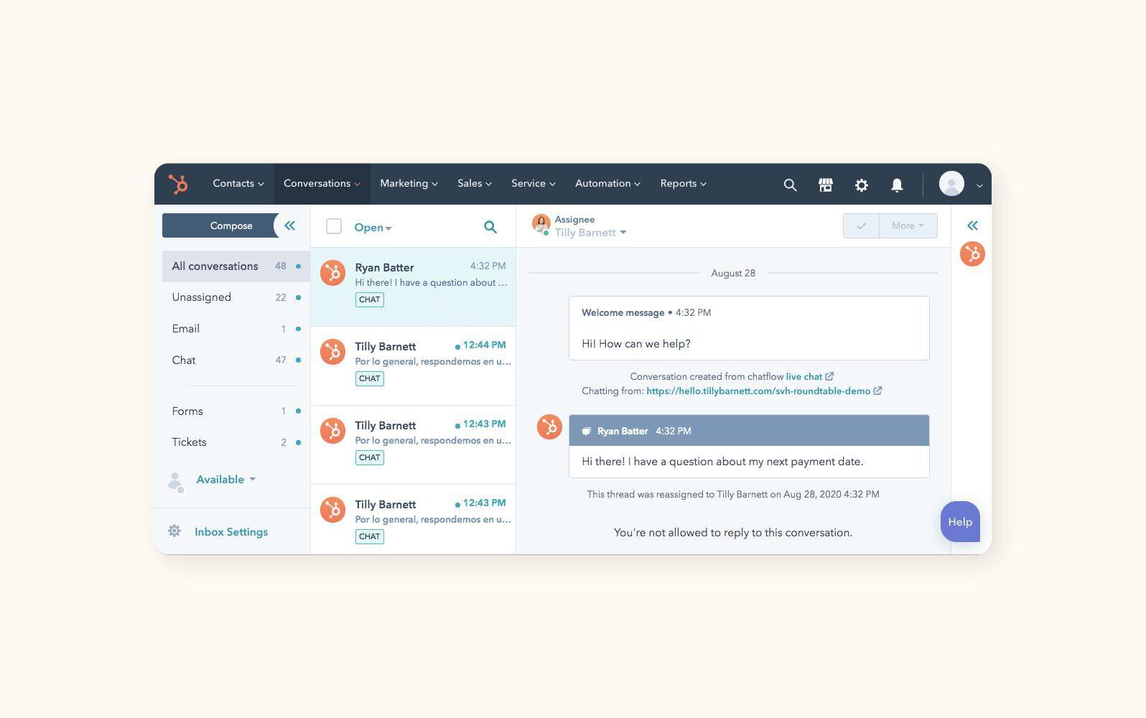This screenshot has width=1146, height=718.
Task: Click chat bubble icon in Ryan Batter message header
Action: (x=586, y=432)
